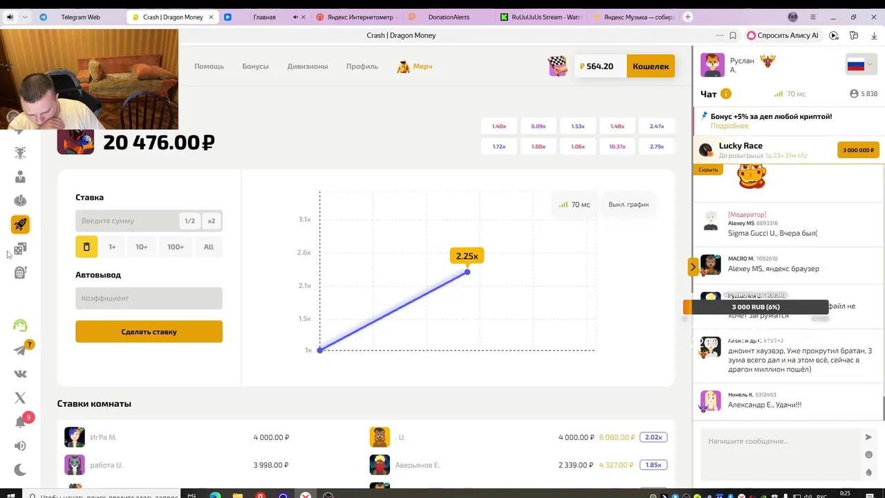
Task: Open the X (Twitter) icon in sidebar
Action: tap(20, 398)
